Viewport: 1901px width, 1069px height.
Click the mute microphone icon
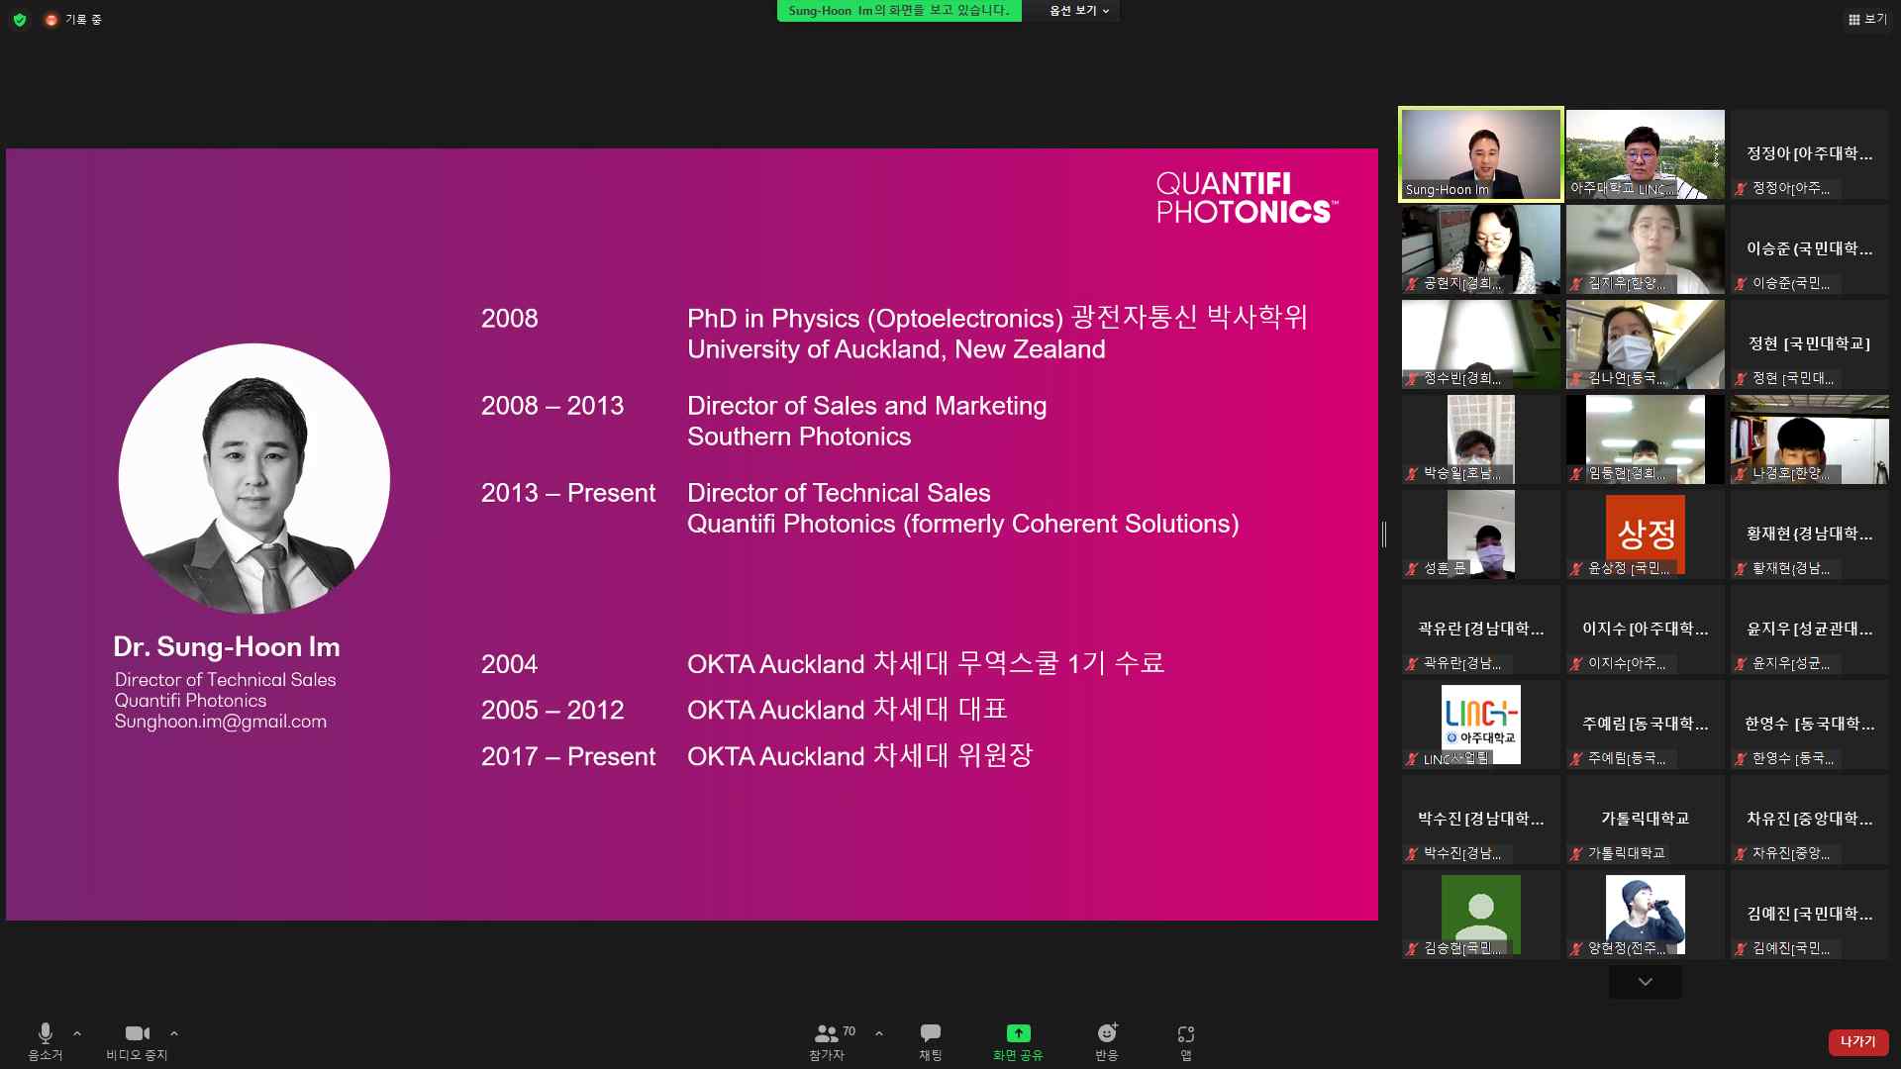point(45,1033)
